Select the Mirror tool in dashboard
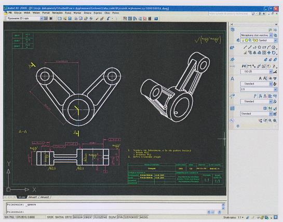The height and width of the screenshot is (222, 283). pyautogui.click(x=254, y=53)
